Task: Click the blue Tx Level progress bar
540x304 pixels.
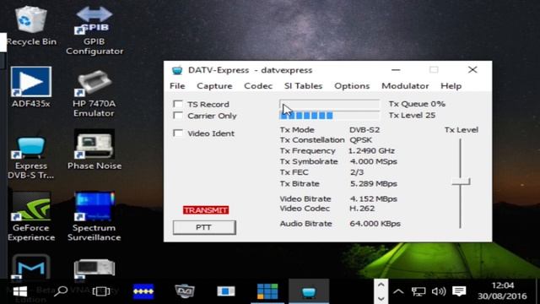Action: [x=330, y=115]
